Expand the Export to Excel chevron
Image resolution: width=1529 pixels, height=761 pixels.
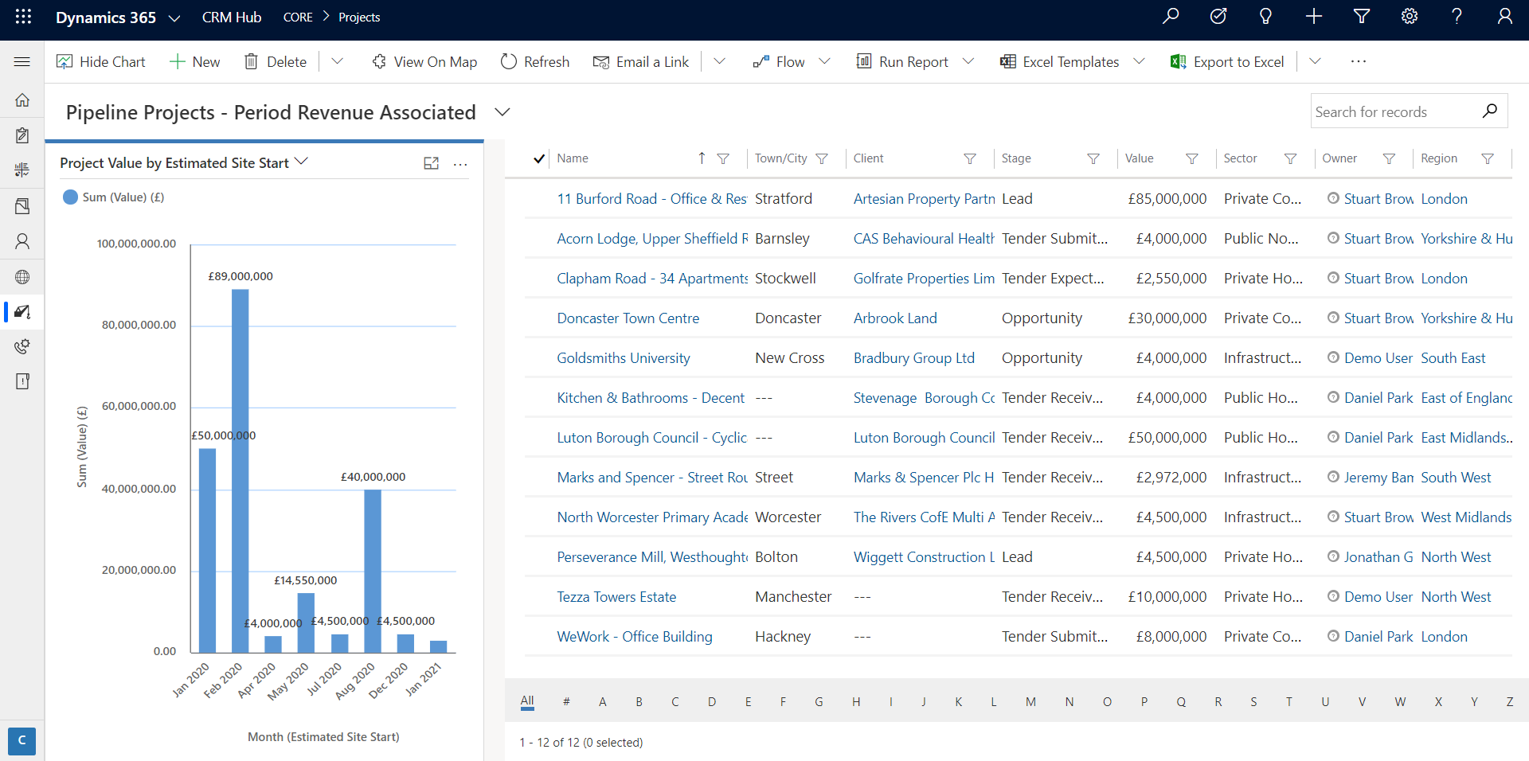pos(1315,61)
